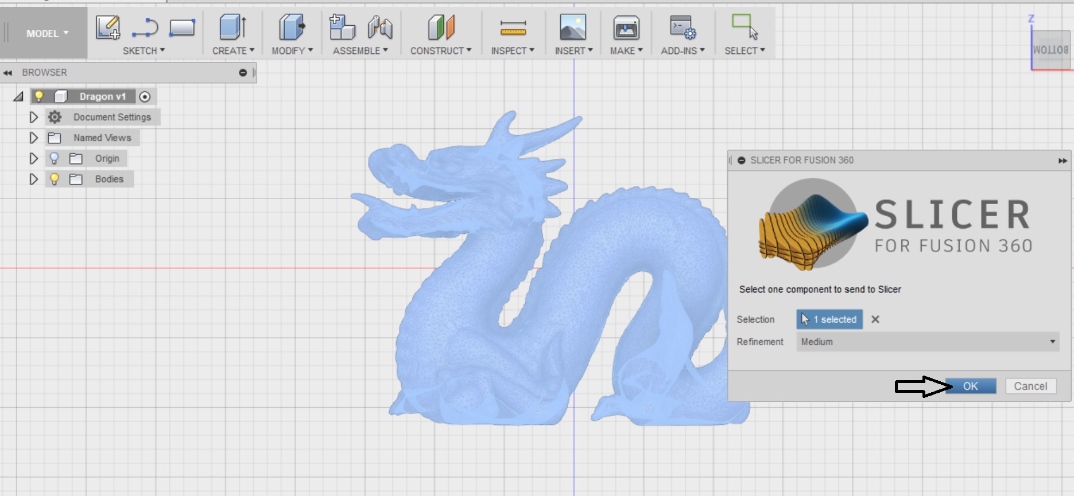The width and height of the screenshot is (1074, 496).
Task: Clear the selection with the X button
Action: pos(875,319)
